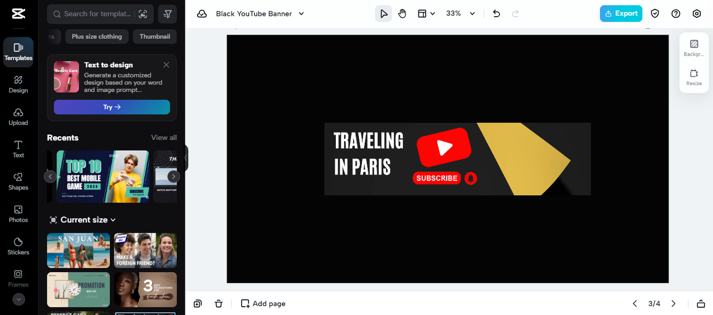The width and height of the screenshot is (713, 315).
Task: Choose the San Juan beach template
Action: (79, 250)
